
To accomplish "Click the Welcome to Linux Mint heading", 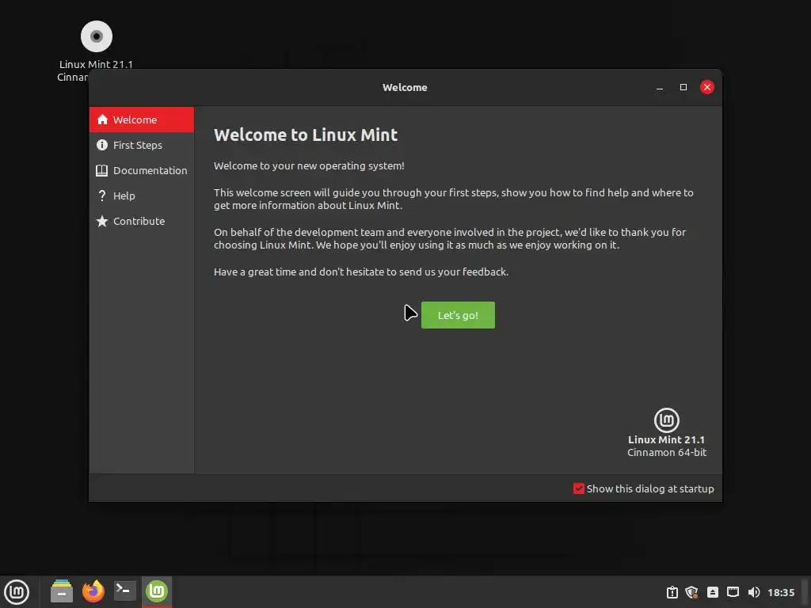I will 306,135.
